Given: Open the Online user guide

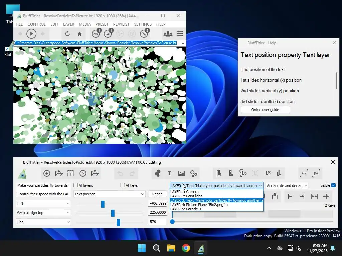Looking at the screenshot, I should (x=265, y=109).
